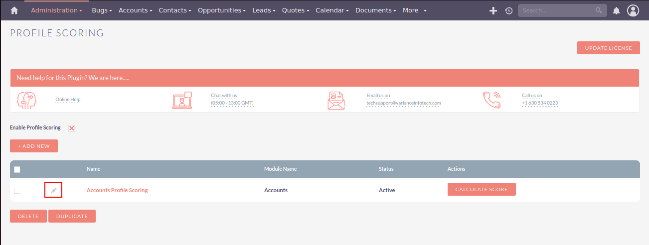Expand the Opportunities dropdown menu
The width and height of the screenshot is (649, 245).
tap(222, 10)
